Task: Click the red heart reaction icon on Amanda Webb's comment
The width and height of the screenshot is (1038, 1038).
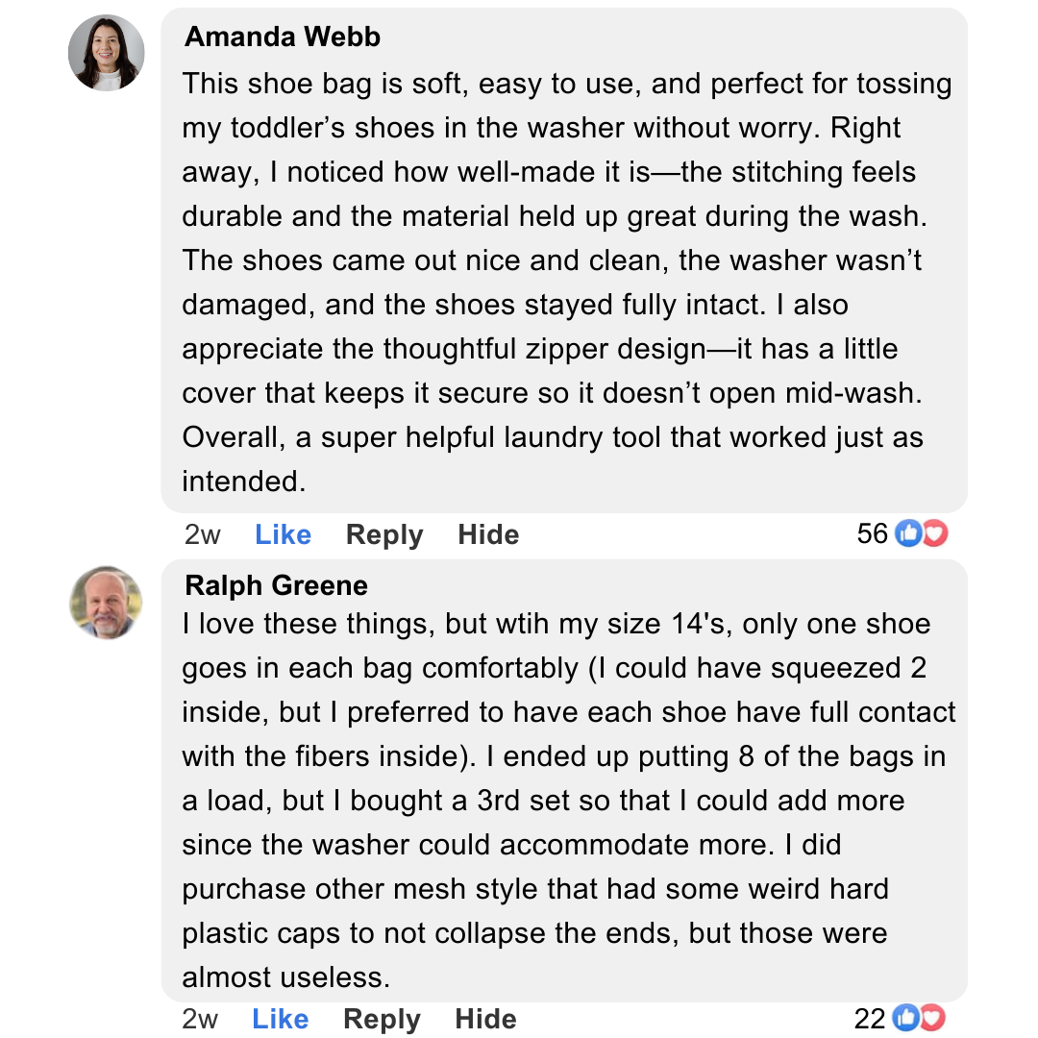Action: (x=934, y=533)
